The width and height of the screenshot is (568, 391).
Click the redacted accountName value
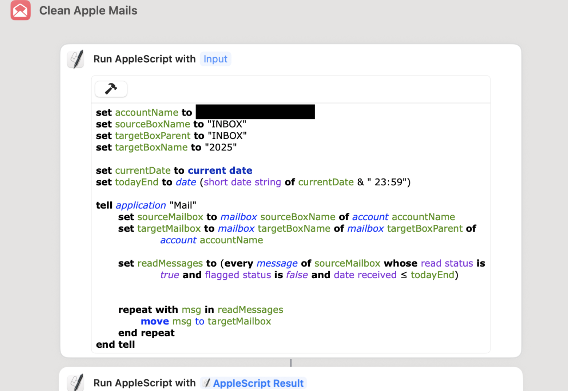coord(255,112)
